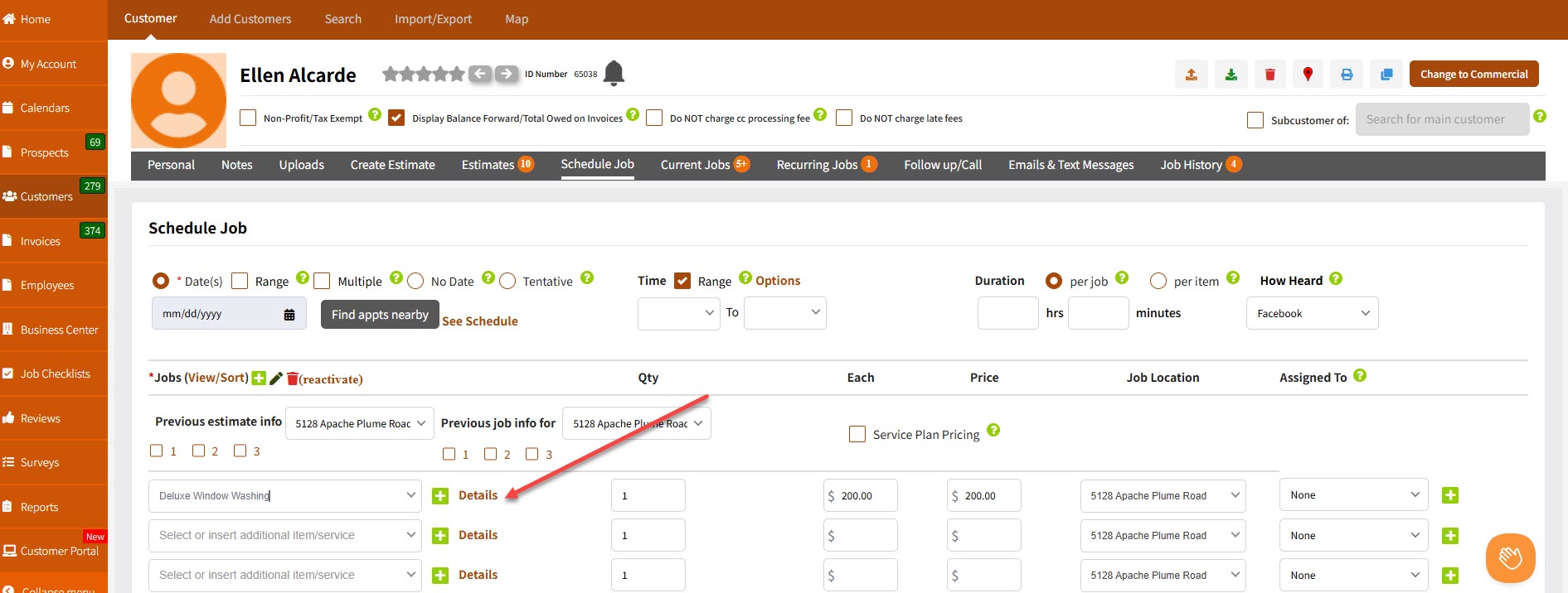The width and height of the screenshot is (1568, 593).
Task: Uncheck Display Balance Forward checkbox
Action: [396, 118]
